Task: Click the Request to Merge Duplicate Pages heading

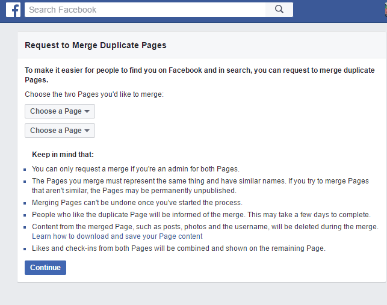Action: (x=96, y=45)
